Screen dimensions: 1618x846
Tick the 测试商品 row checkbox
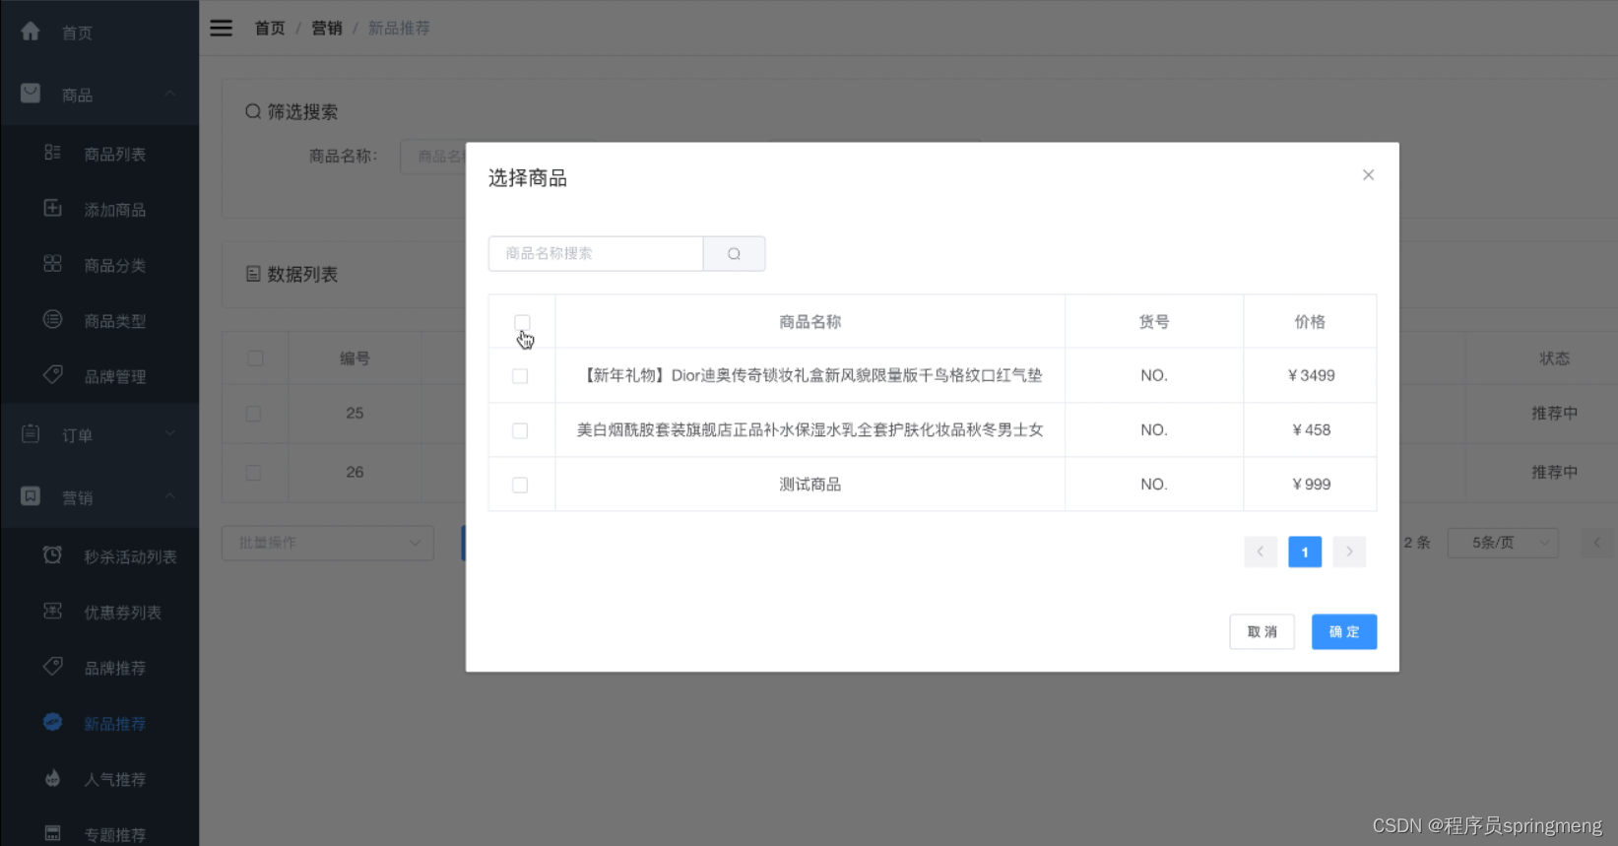[x=520, y=485]
